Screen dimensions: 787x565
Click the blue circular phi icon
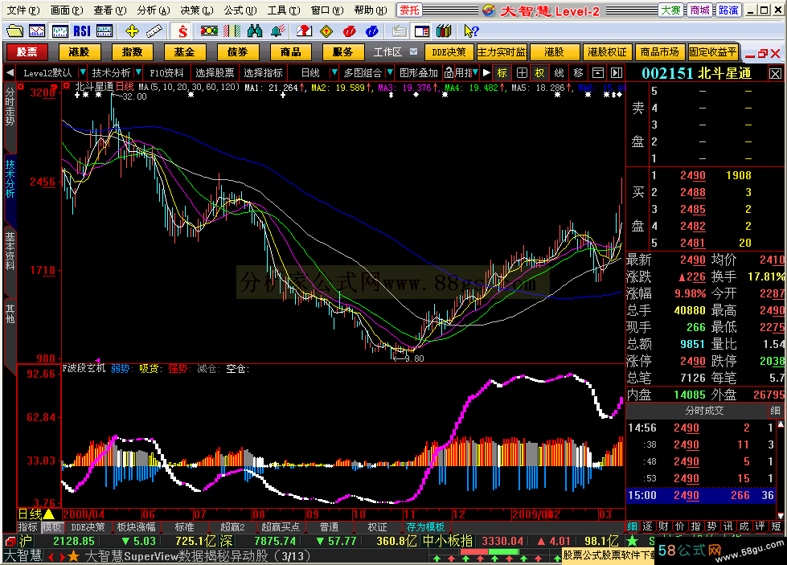[372, 31]
